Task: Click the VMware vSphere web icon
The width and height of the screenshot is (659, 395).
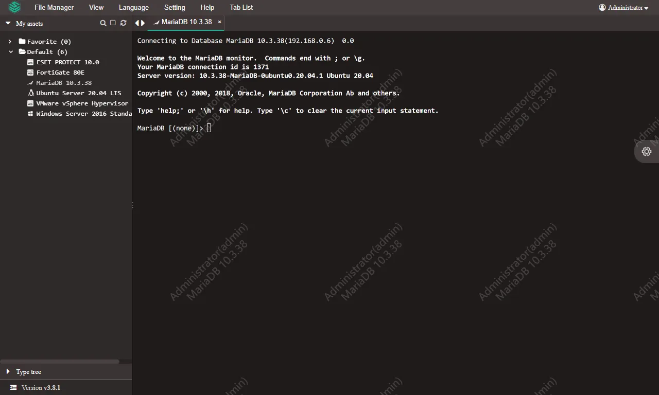Action: pyautogui.click(x=30, y=103)
